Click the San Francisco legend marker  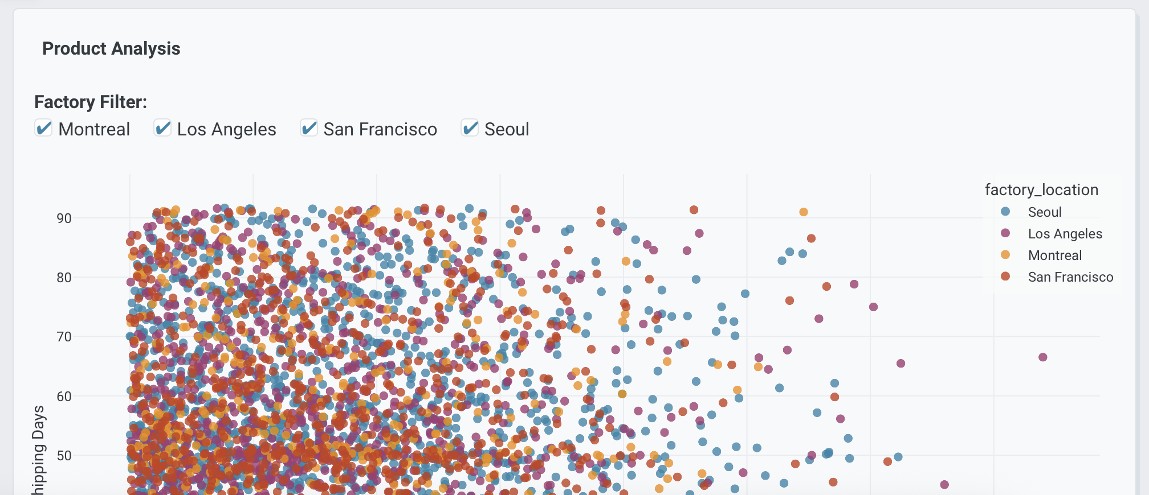1005,277
